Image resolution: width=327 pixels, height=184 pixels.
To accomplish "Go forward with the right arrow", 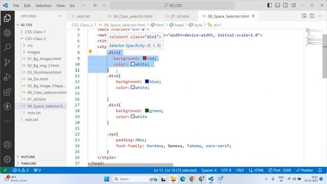I will (x=104, y=6).
